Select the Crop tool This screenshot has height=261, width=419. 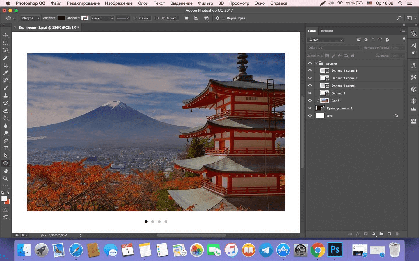6,65
